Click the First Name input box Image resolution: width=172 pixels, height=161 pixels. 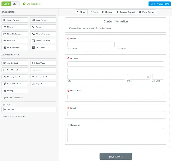point(91,45)
